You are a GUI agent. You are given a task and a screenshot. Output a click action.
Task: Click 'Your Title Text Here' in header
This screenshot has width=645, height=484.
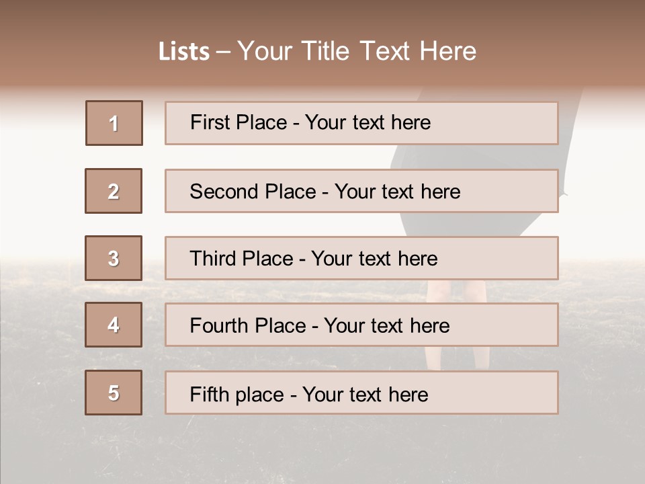click(357, 51)
